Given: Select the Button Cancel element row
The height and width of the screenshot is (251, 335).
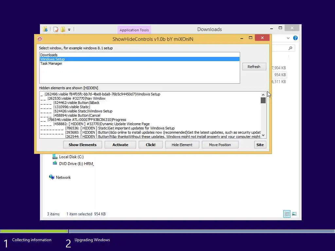Looking at the screenshot, I should click(150, 115).
